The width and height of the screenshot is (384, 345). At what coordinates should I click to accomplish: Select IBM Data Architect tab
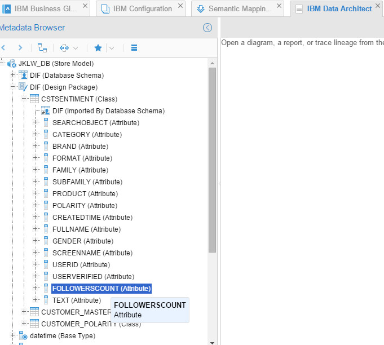[x=337, y=9]
